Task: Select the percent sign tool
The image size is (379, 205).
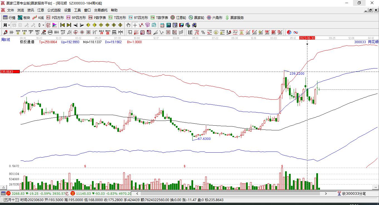Action: point(203,32)
